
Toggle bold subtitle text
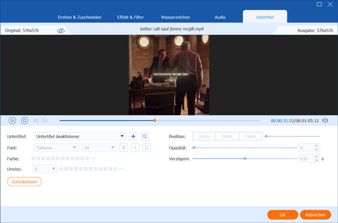(124, 148)
